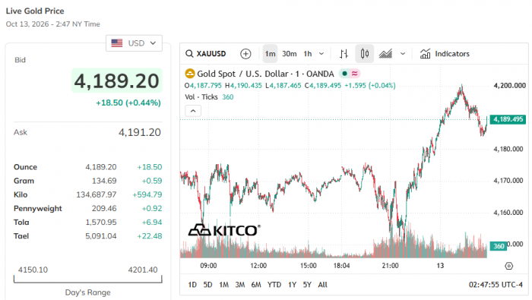Select the bar chart style icon
Screen dimensions: 532x300
[344, 54]
